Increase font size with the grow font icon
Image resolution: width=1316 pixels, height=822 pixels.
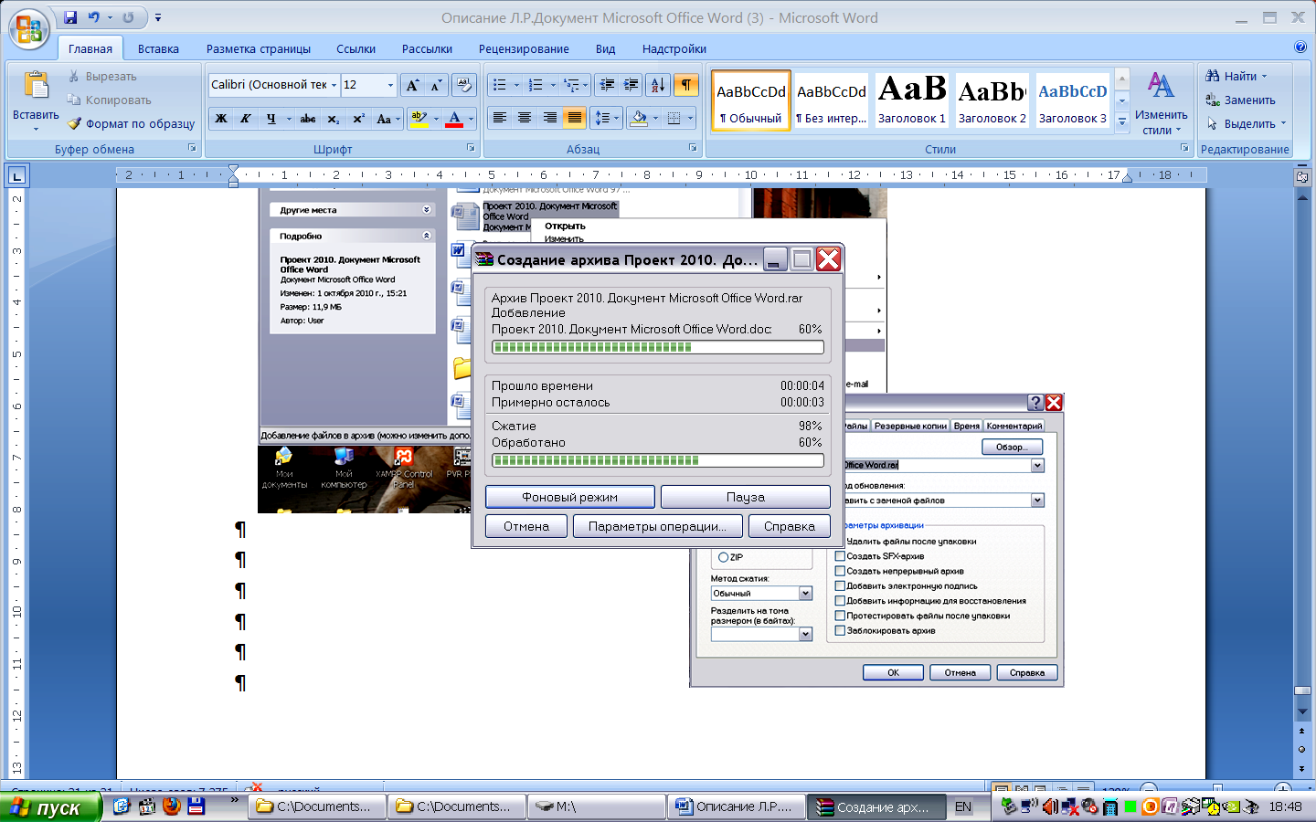tap(412, 85)
